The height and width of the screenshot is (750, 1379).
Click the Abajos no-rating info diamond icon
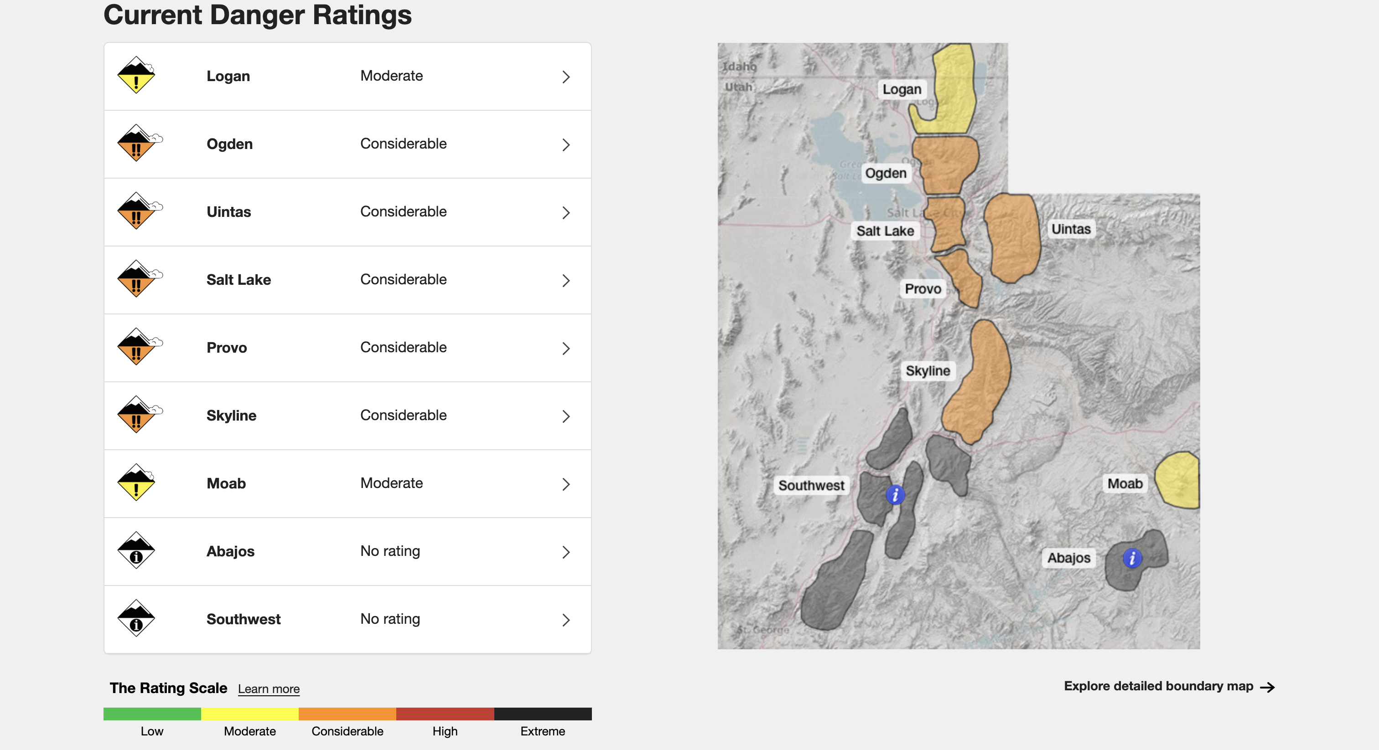coord(136,550)
